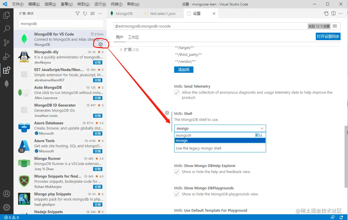
Task: Click the settings editor vertical scrollbar
Action: [x=346, y=156]
